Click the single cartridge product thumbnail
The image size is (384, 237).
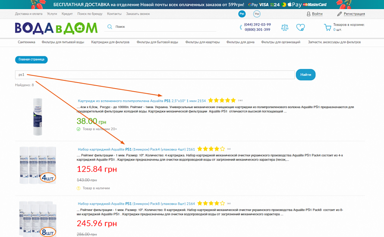tap(38, 117)
